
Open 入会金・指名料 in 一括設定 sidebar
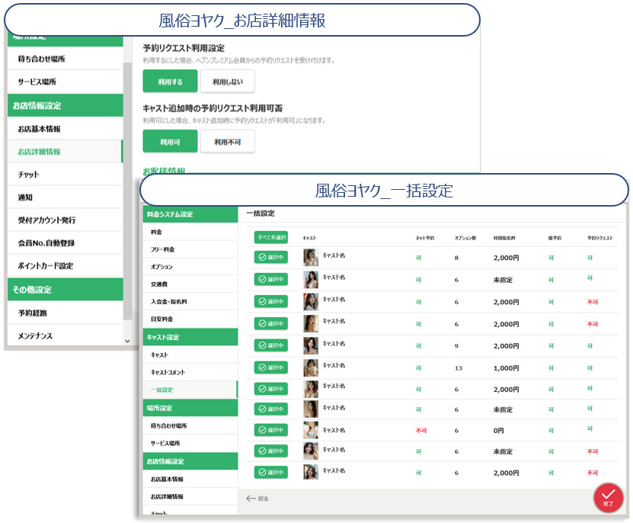point(190,301)
